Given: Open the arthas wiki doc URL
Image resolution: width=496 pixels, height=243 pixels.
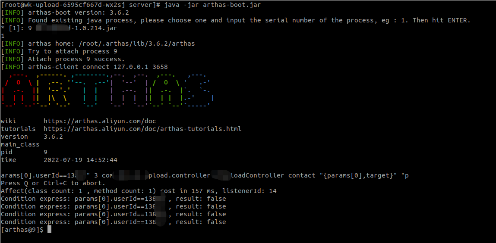Looking at the screenshot, I should point(100,121).
